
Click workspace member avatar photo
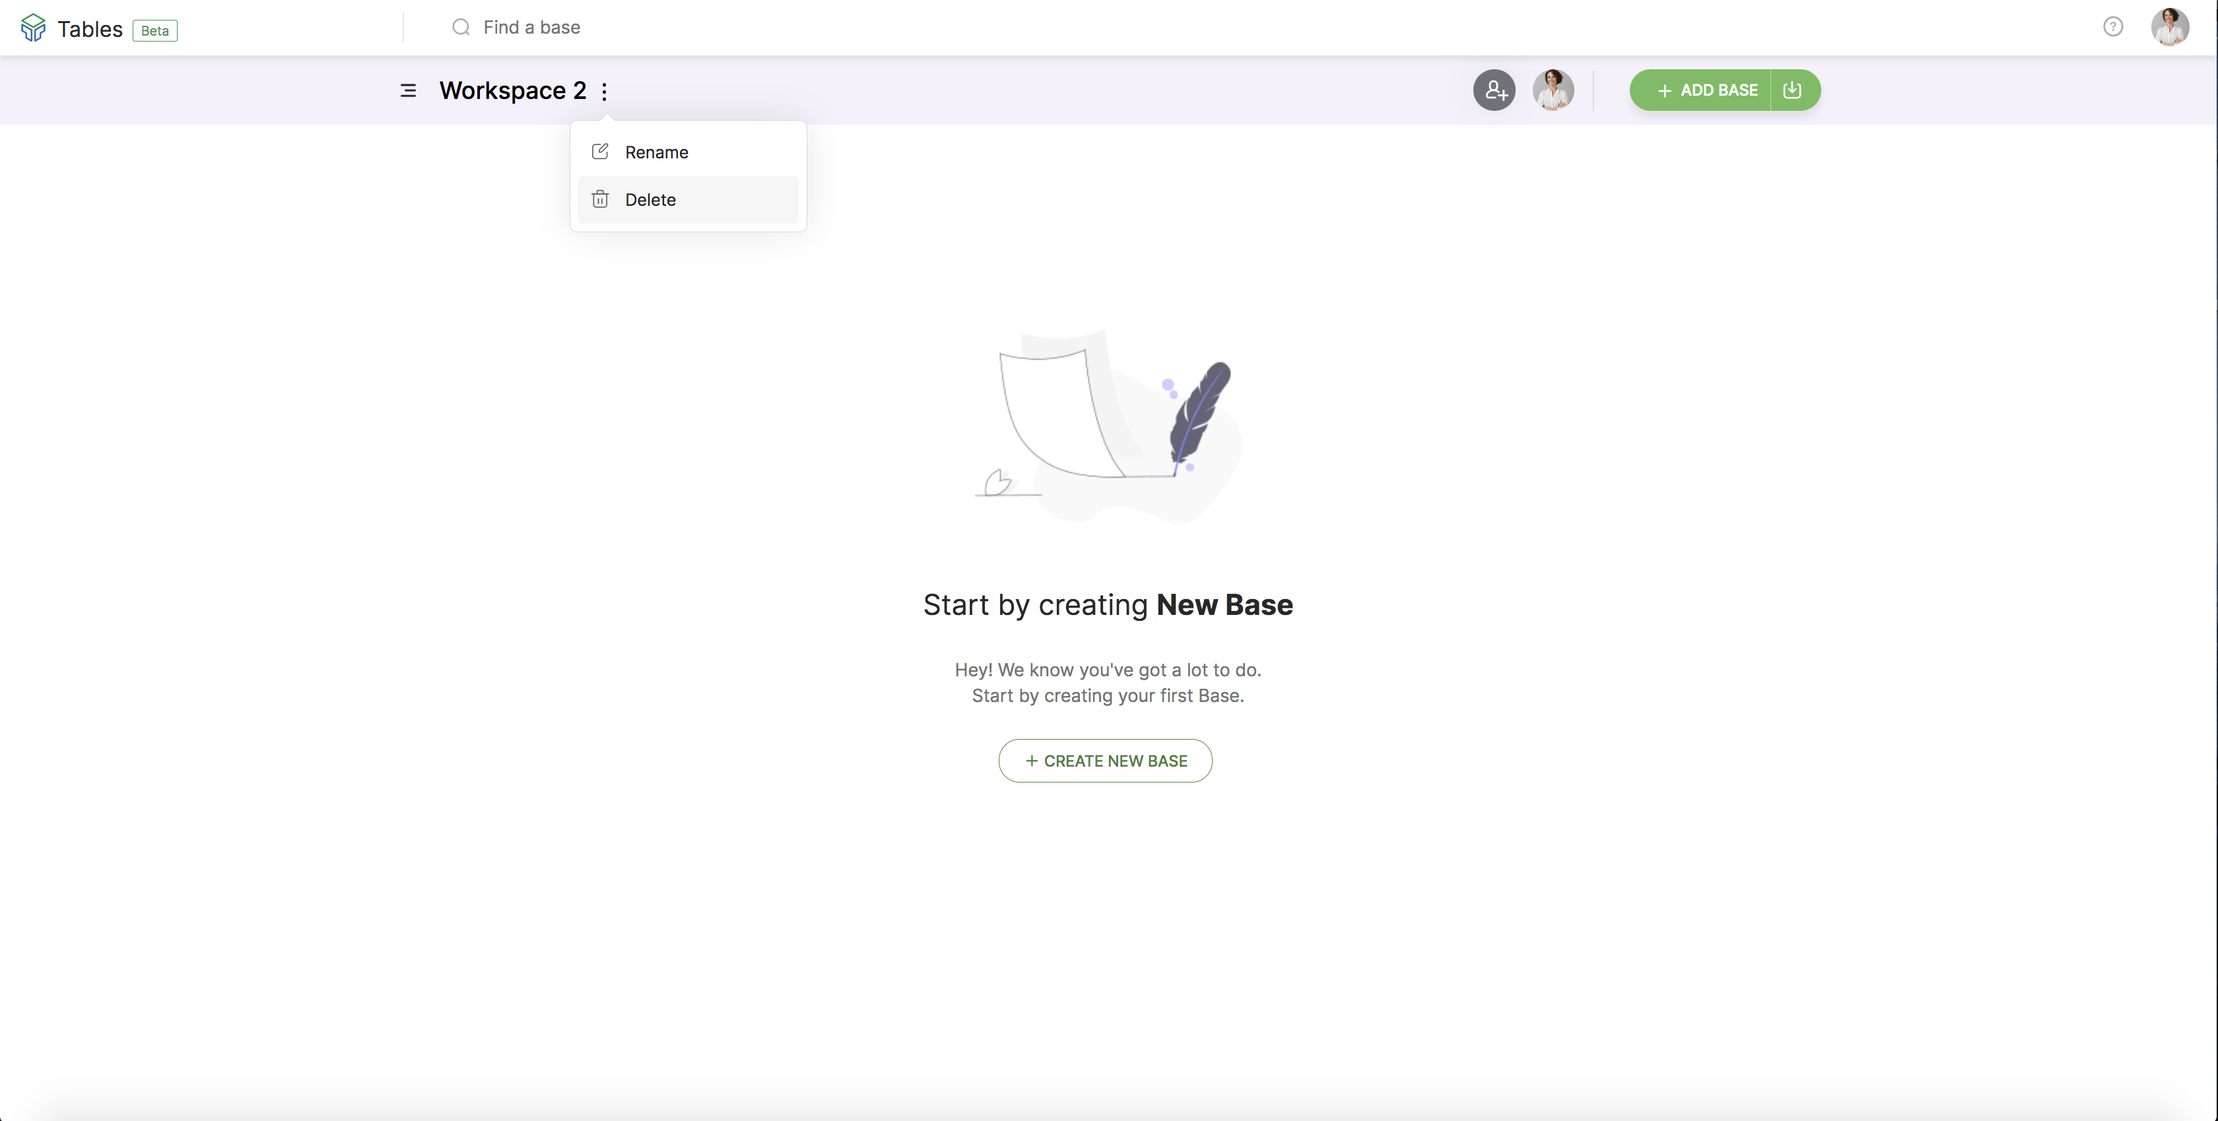(1553, 90)
